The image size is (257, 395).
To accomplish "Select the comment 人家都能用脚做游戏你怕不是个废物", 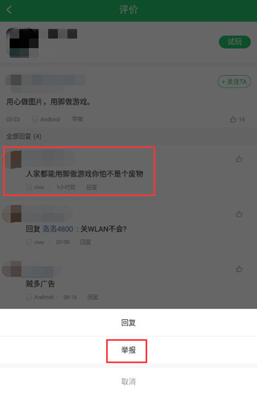I will [85, 173].
